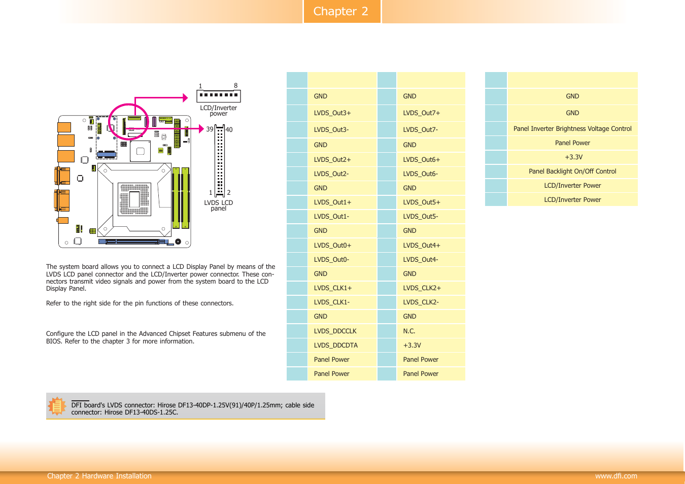This screenshot has height=484, width=685.
Task: Select Panel Backlight On/Off Control cell
Action: click(x=573, y=171)
